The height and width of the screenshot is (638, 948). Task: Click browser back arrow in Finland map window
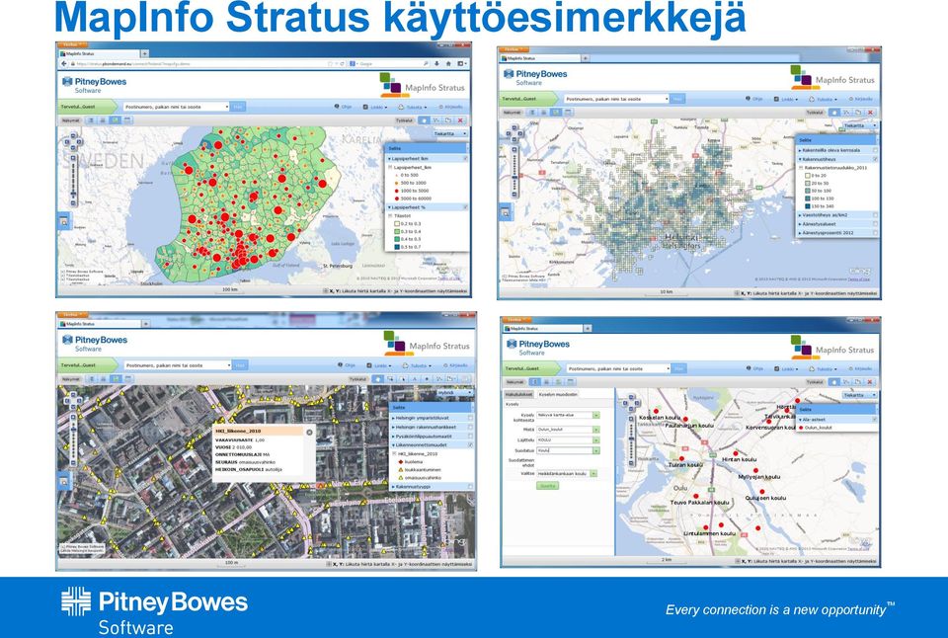[x=64, y=63]
